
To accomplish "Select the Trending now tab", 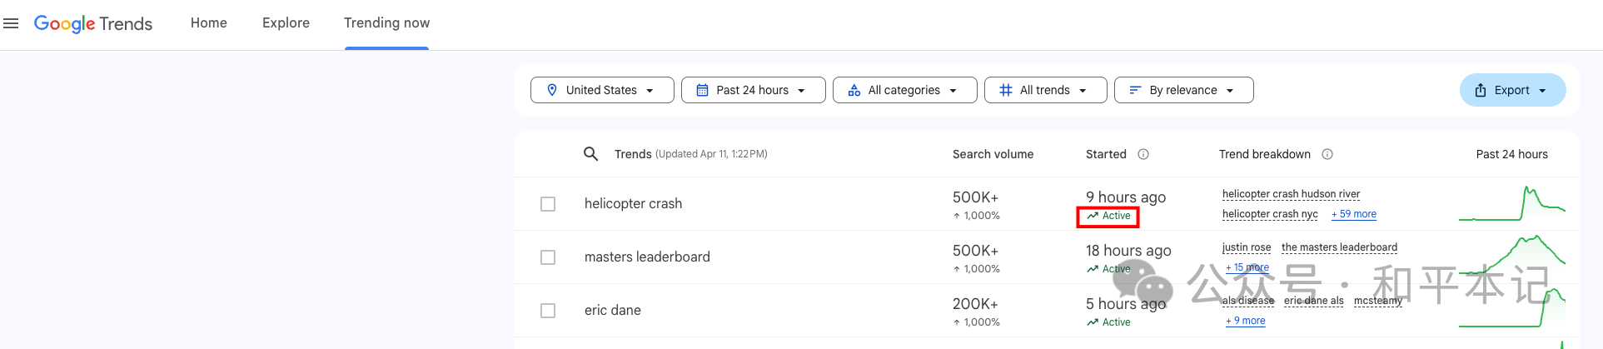I will pos(387,23).
